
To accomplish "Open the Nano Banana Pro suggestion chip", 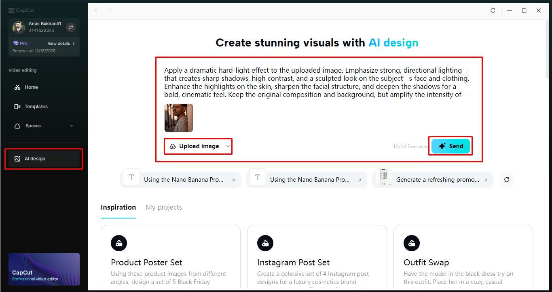I will (181, 179).
